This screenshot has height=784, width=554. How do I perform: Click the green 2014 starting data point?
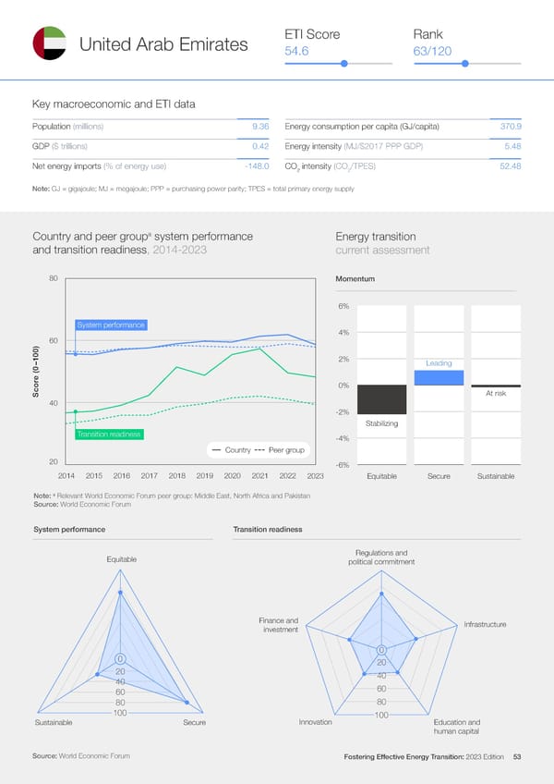pos(76,411)
